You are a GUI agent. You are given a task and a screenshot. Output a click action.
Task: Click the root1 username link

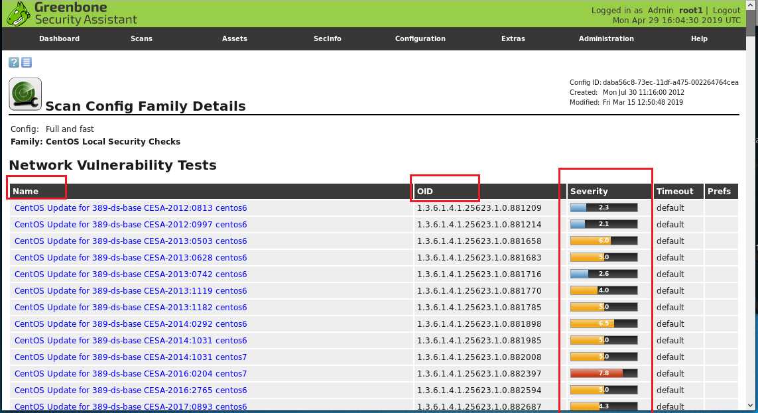[690, 10]
